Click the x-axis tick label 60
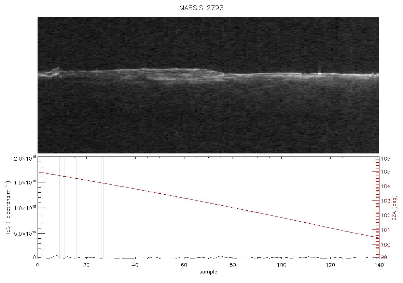 [184, 265]
